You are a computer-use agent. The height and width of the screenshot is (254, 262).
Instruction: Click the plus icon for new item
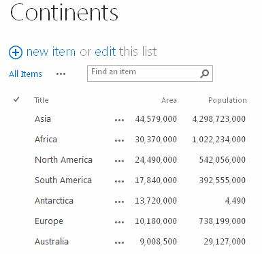pyautogui.click(x=16, y=52)
